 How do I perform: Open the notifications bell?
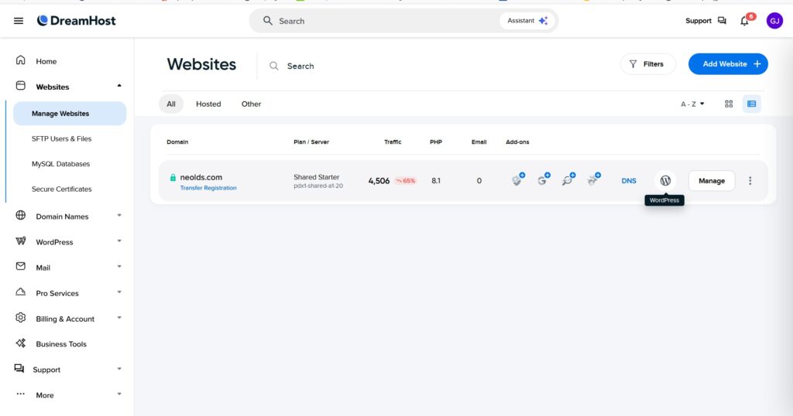pos(745,21)
